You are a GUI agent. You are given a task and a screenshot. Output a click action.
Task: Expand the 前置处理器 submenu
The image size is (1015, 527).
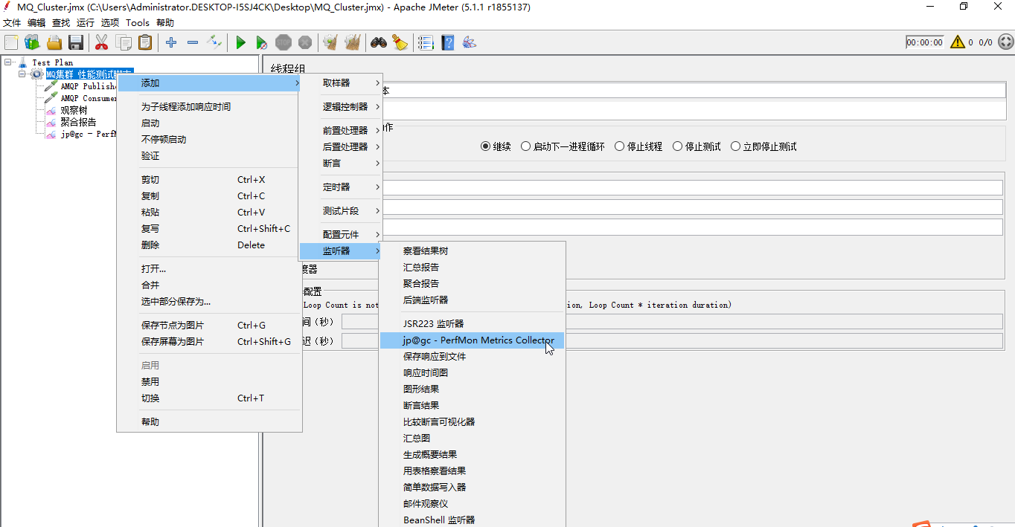pos(341,130)
